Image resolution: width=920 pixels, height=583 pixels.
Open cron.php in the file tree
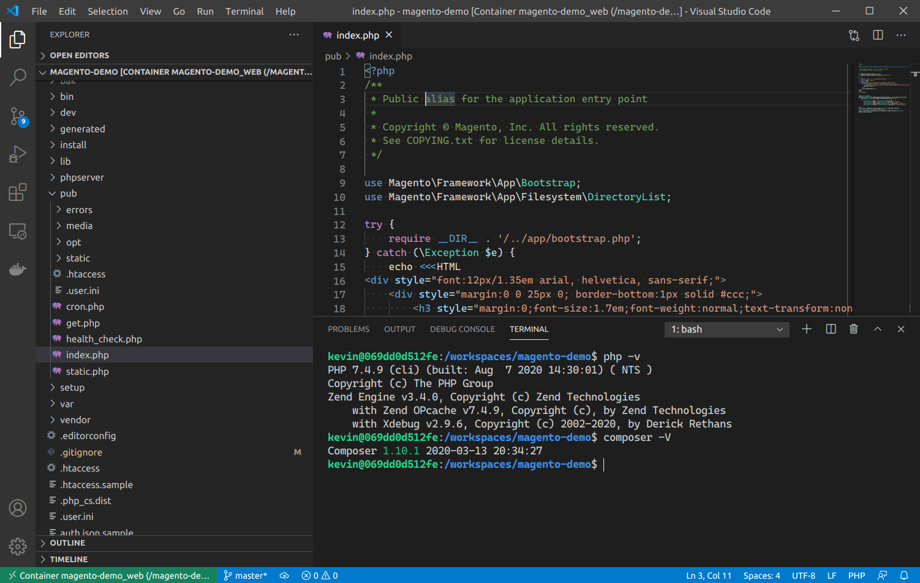175,307
